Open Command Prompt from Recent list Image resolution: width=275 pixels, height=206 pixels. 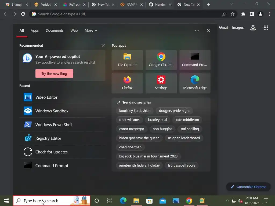coord(62,165)
